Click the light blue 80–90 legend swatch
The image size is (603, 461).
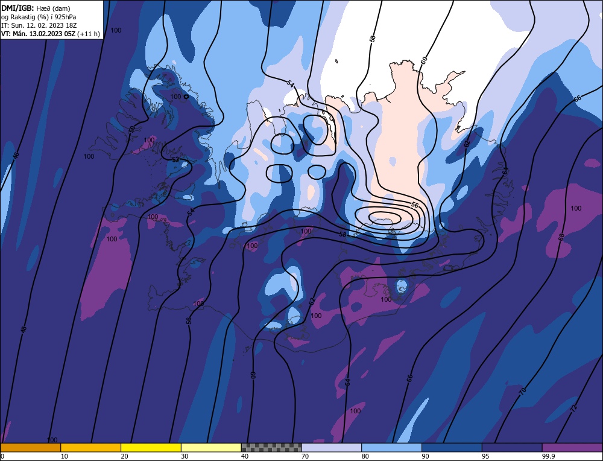pos(391,448)
